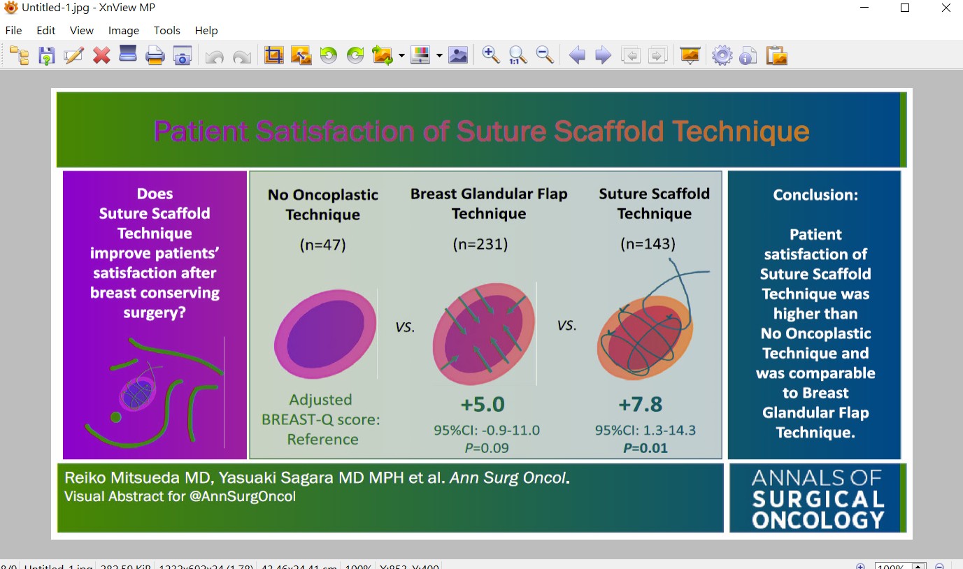Start the slideshow presentation icon
The height and width of the screenshot is (569, 963).
(x=690, y=55)
